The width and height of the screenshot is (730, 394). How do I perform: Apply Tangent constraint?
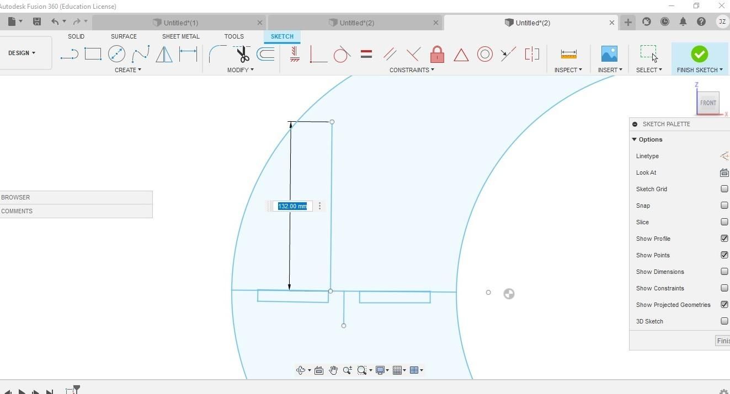[x=342, y=54]
